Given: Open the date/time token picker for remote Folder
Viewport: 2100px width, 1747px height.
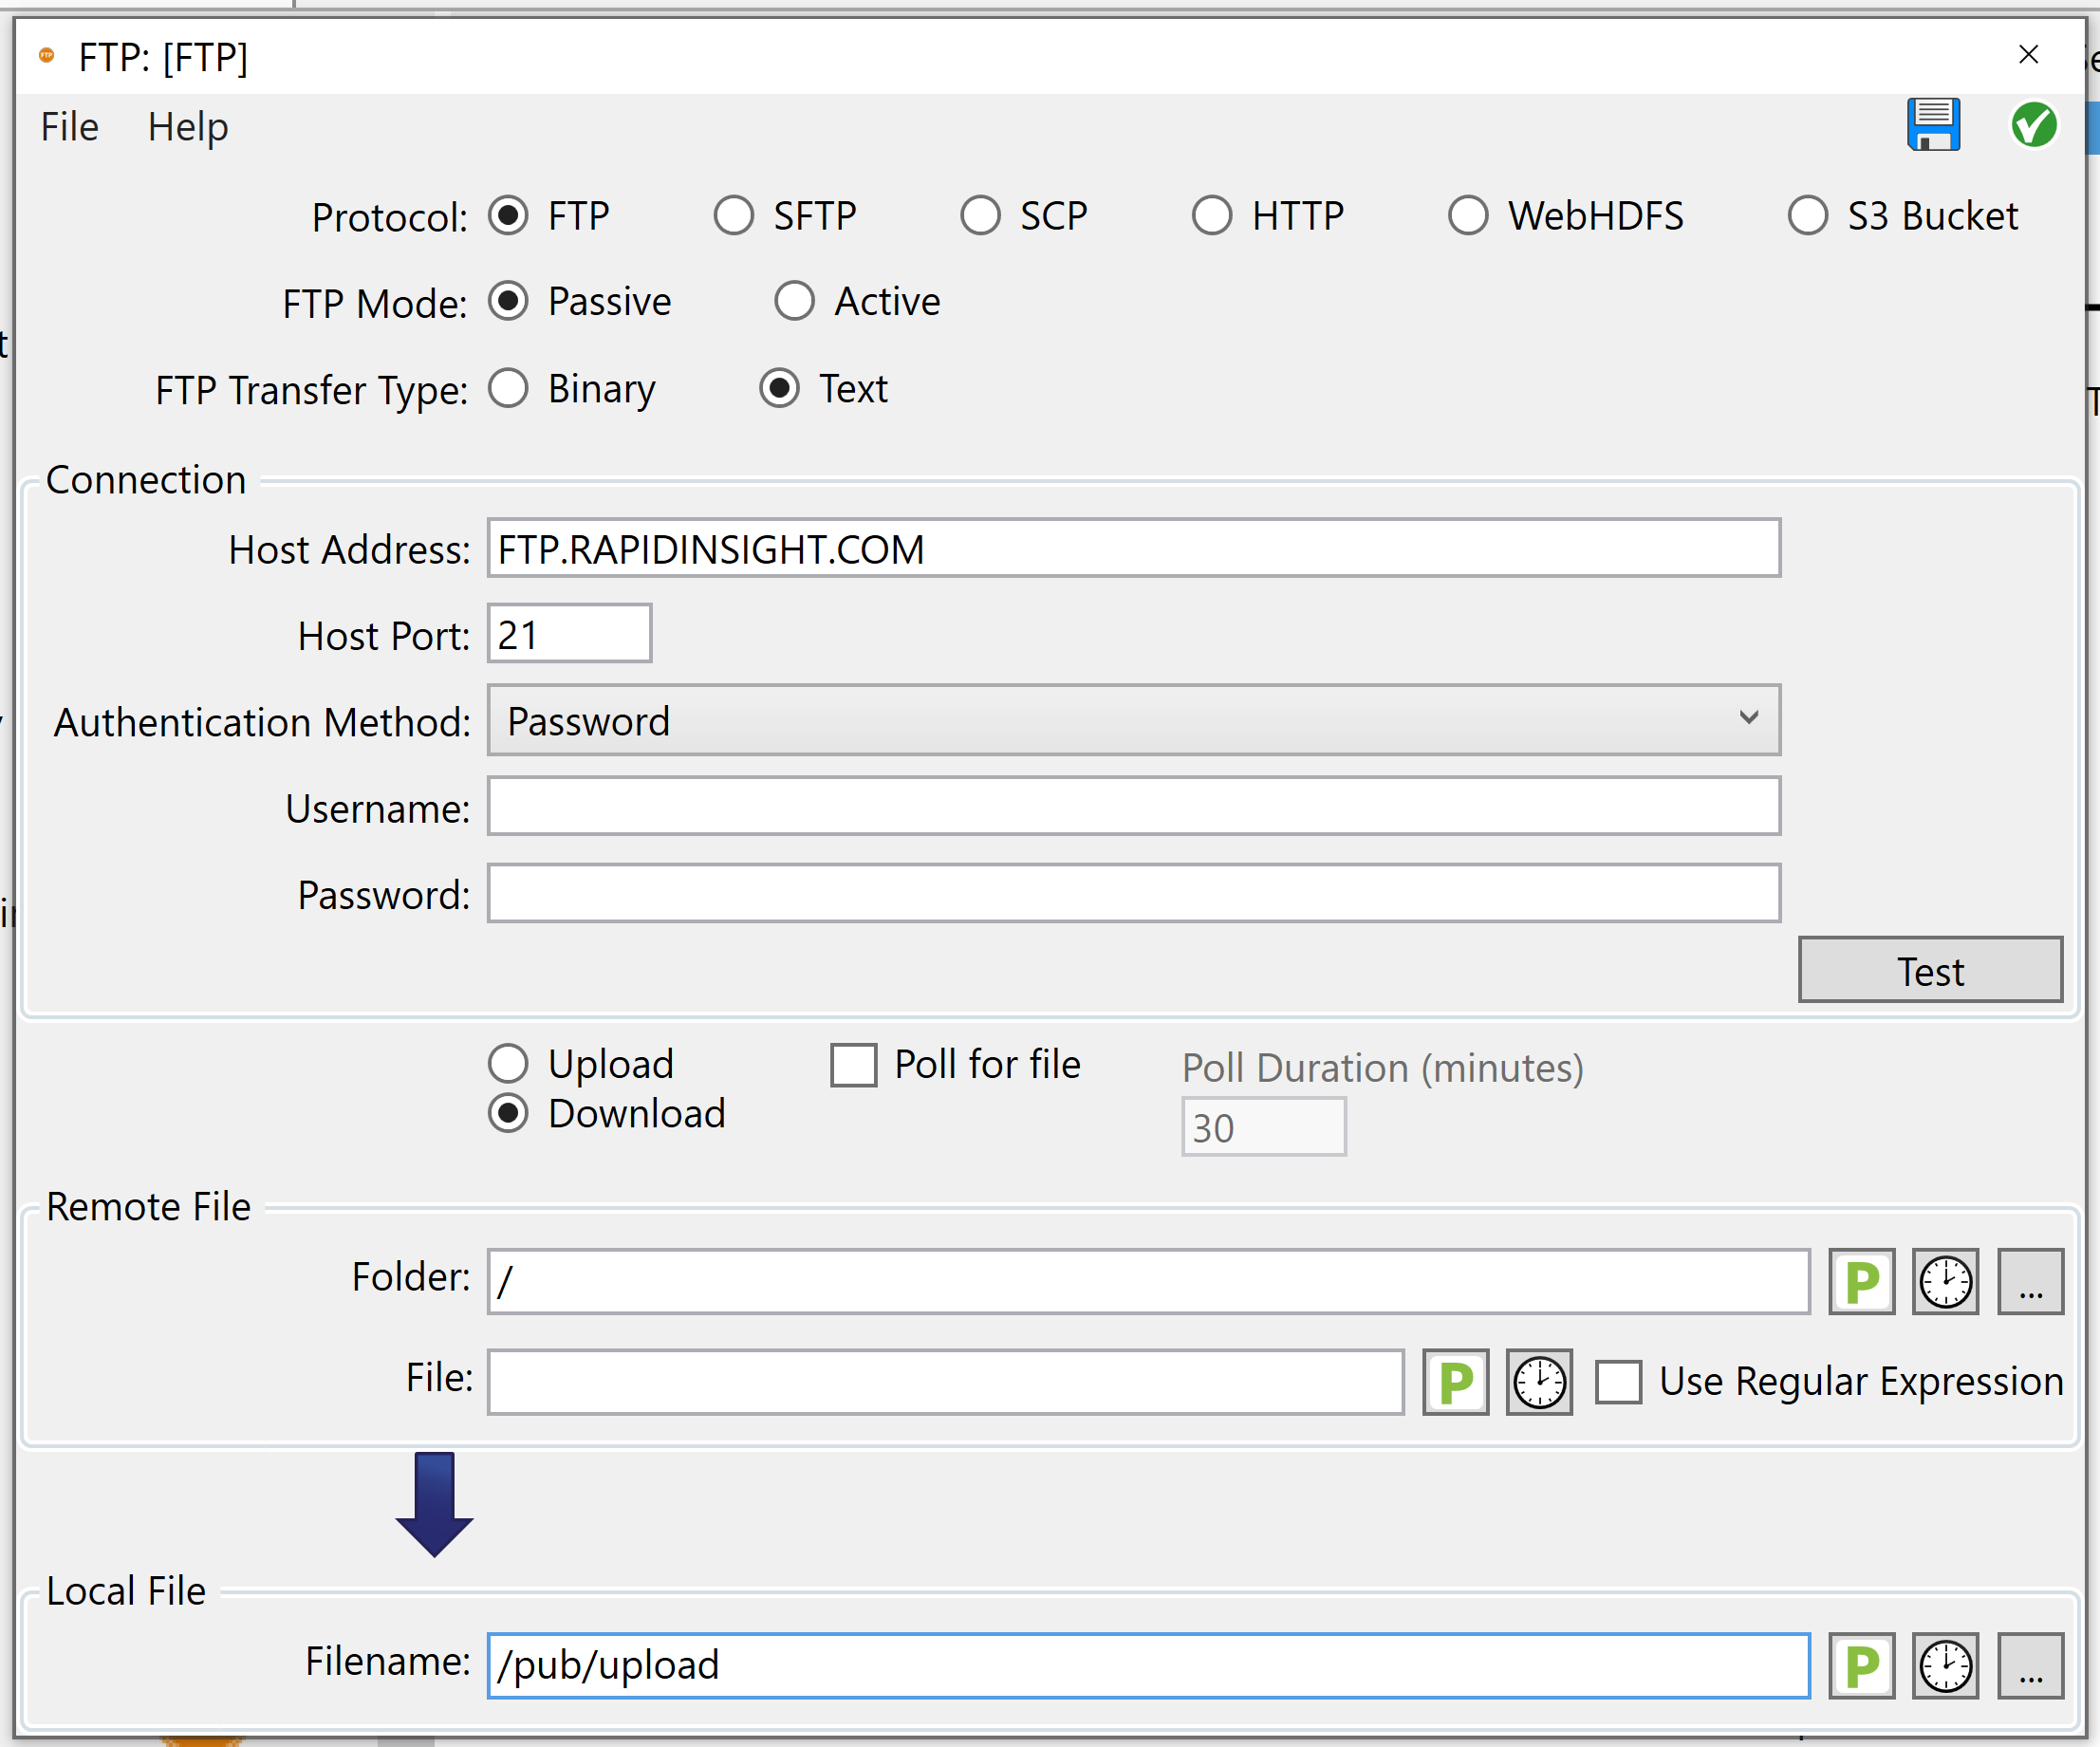Looking at the screenshot, I should 1944,1281.
